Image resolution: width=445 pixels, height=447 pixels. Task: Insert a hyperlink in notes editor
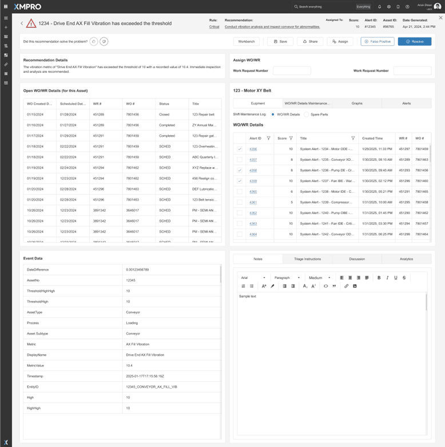pos(346,286)
